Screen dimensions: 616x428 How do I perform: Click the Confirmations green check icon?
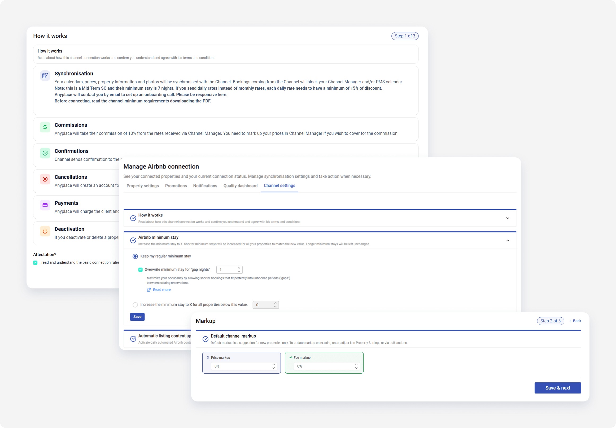[x=45, y=153]
